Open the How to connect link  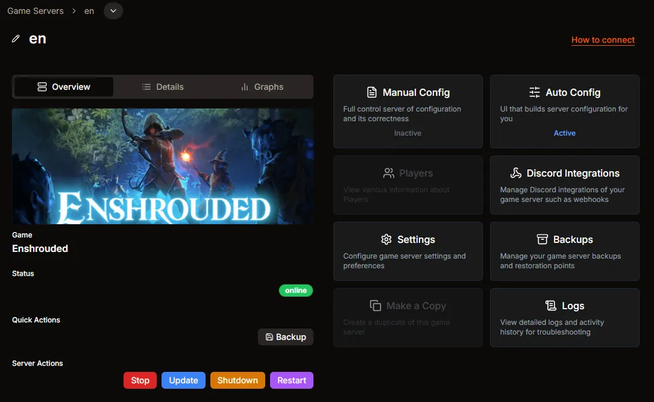pyautogui.click(x=603, y=40)
